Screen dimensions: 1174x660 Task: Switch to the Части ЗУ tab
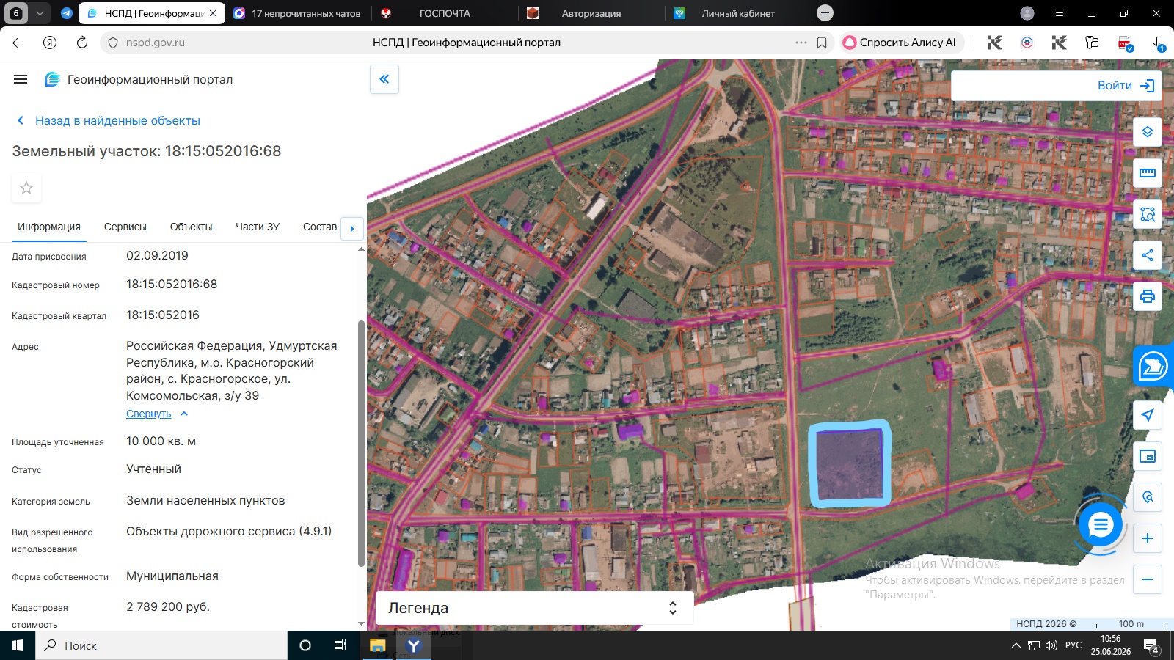258,227
